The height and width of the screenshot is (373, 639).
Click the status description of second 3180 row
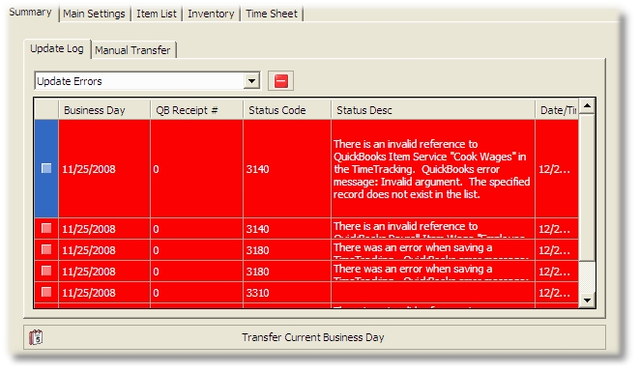pyautogui.click(x=433, y=272)
